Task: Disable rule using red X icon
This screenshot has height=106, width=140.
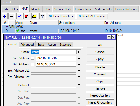Action: pos(26,16)
